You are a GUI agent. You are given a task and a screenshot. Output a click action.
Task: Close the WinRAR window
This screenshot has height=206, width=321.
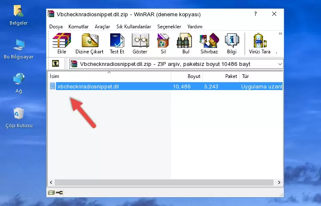coord(274,14)
